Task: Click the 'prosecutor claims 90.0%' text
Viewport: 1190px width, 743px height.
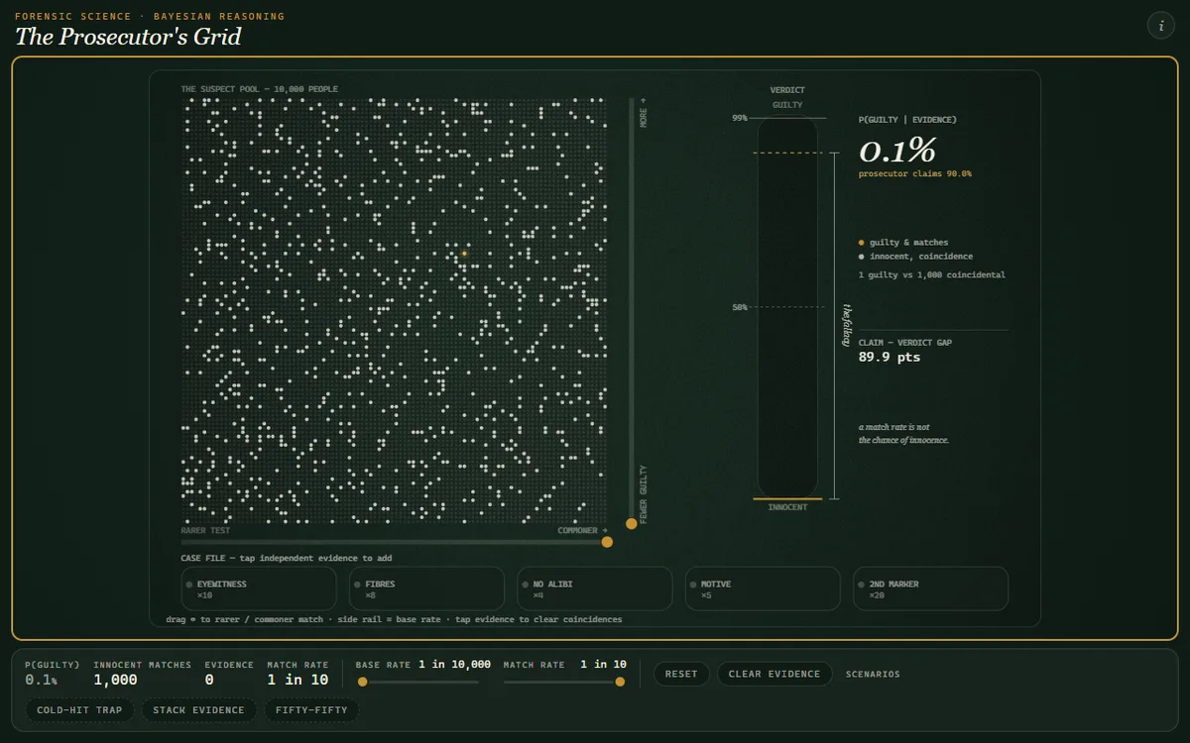Action: [x=914, y=173]
